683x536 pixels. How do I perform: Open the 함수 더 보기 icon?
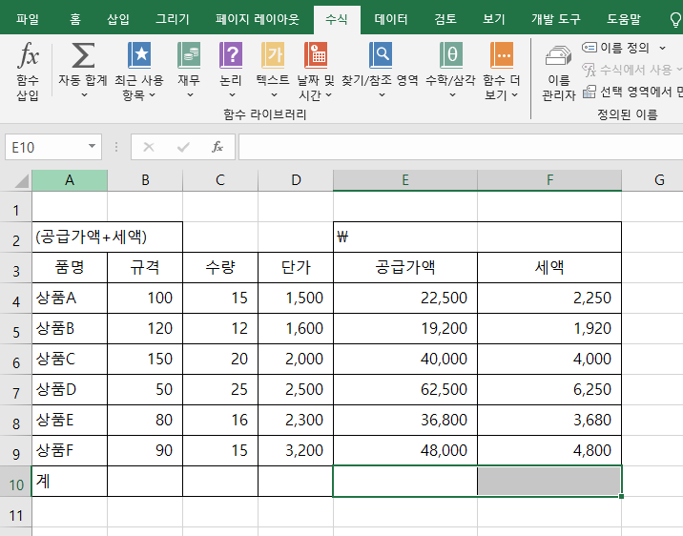pos(502,55)
